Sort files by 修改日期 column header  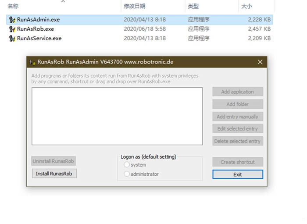[135, 6]
